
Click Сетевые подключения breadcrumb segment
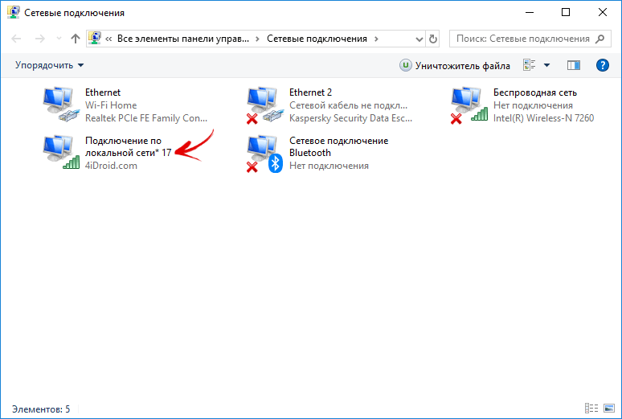click(317, 39)
